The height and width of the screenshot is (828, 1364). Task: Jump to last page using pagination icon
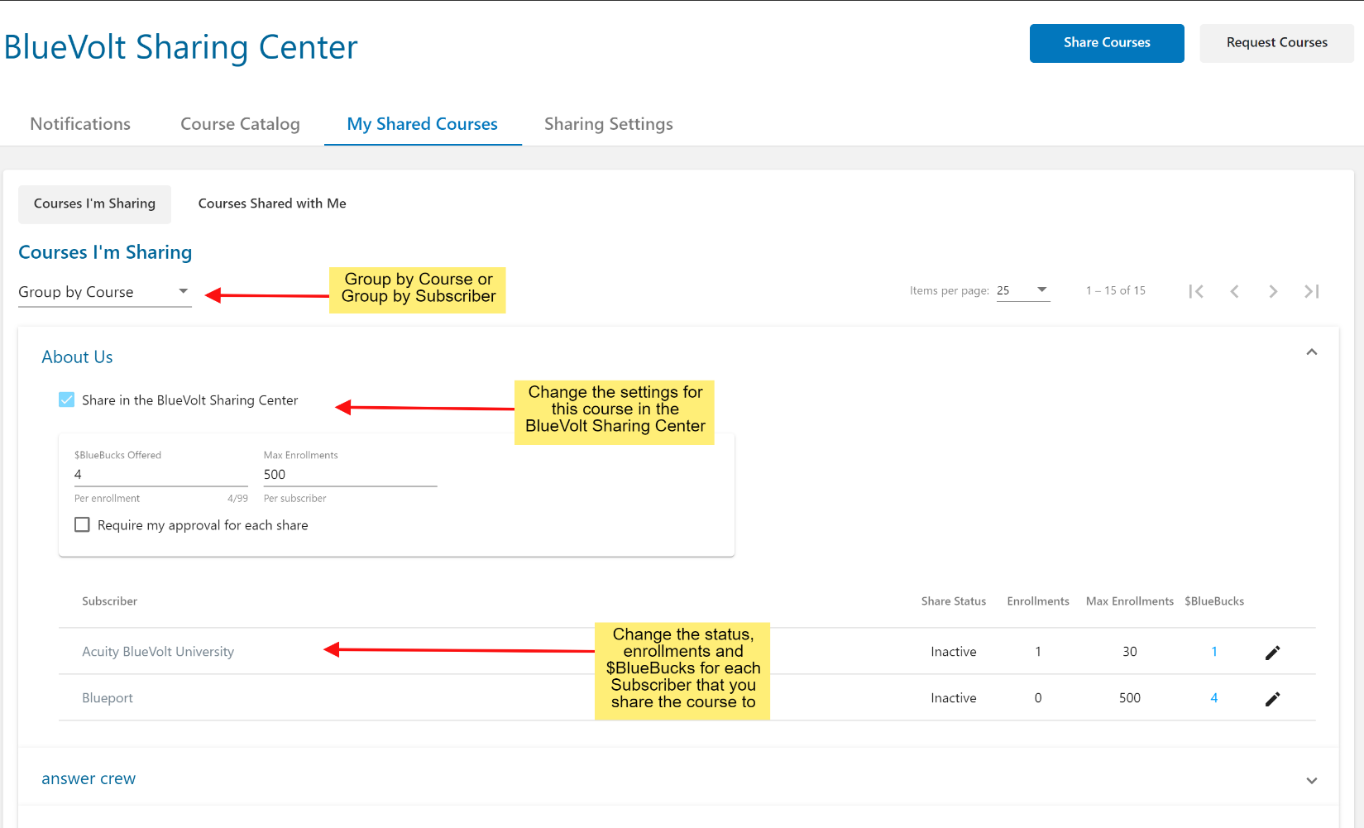click(1311, 291)
